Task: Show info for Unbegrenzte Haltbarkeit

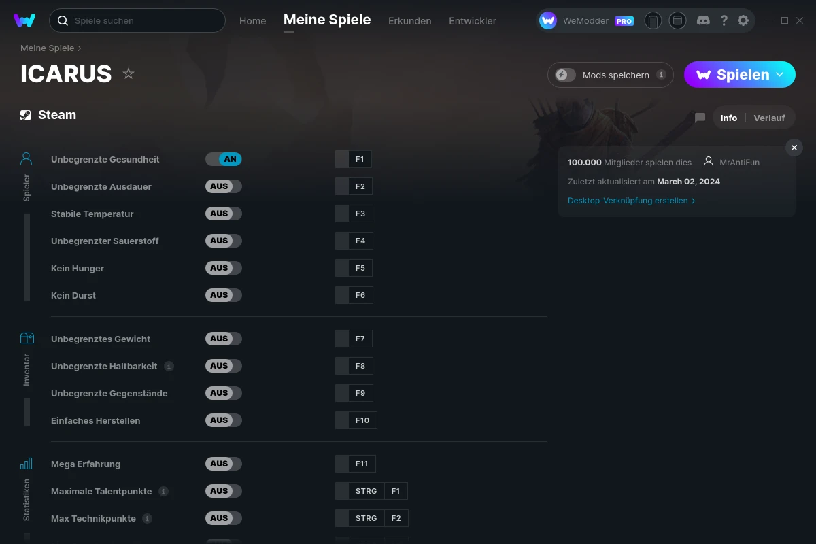Action: click(x=169, y=366)
